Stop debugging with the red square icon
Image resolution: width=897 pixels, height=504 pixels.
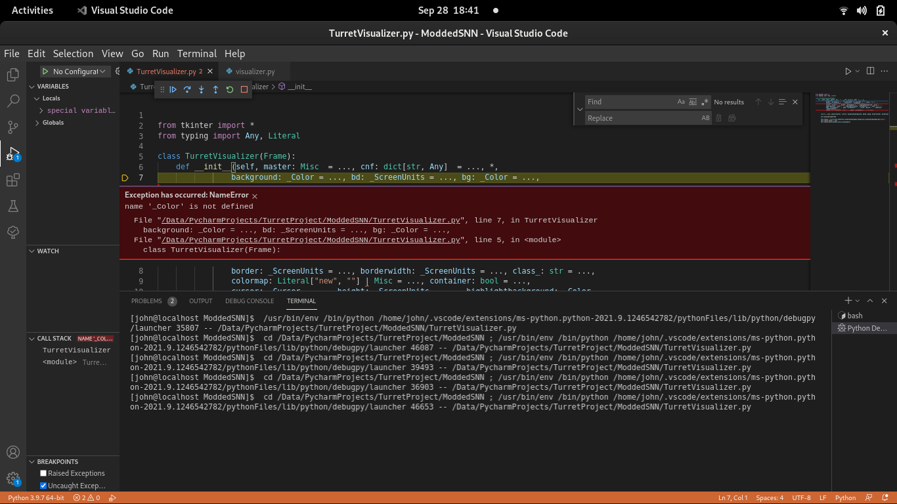(244, 89)
